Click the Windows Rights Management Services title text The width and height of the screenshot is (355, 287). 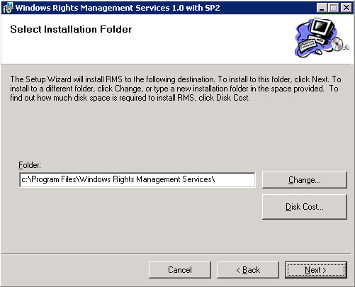point(118,8)
